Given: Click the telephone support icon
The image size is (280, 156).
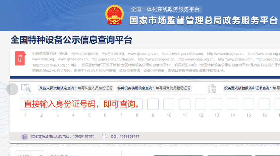Looking at the screenshot, I should click(x=24, y=136).
